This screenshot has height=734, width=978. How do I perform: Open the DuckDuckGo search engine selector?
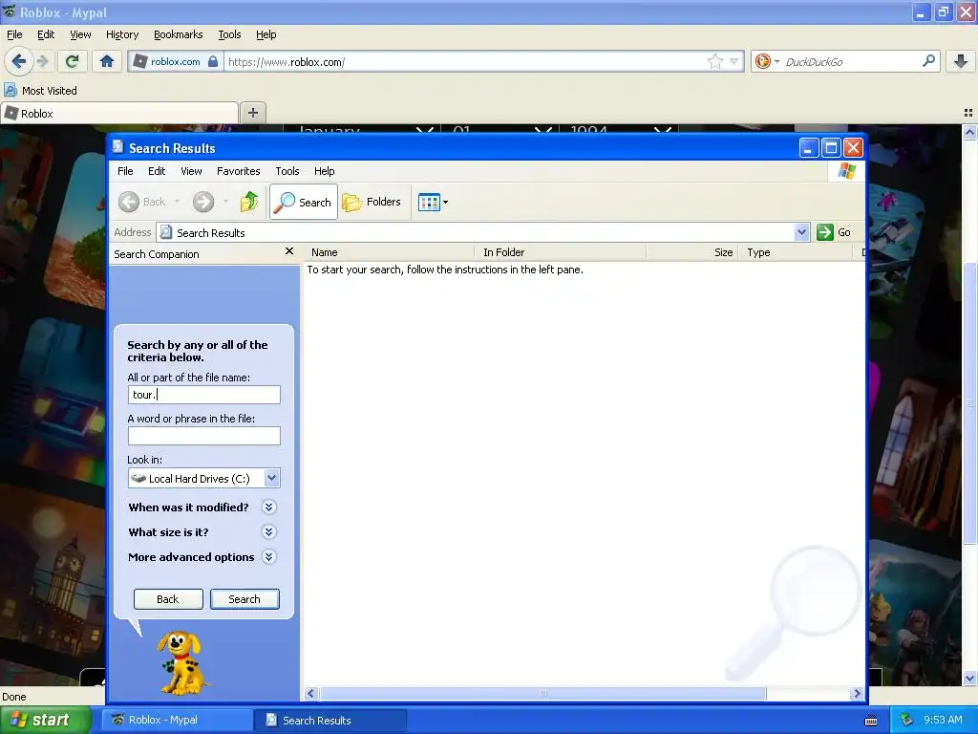point(767,61)
